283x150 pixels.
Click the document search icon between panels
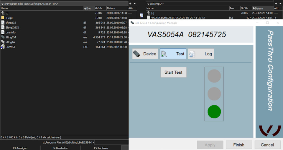[141, 16]
